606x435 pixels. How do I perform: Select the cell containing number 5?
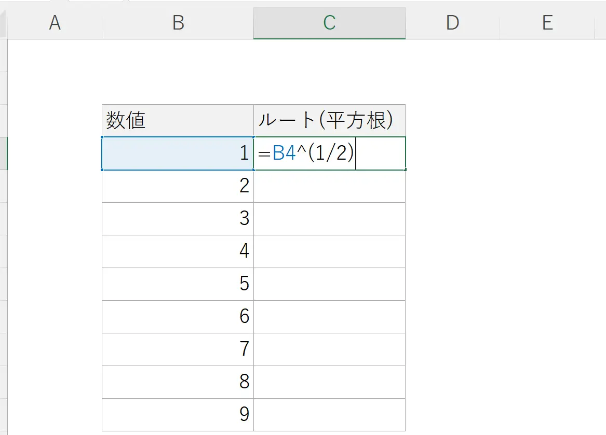coord(178,284)
